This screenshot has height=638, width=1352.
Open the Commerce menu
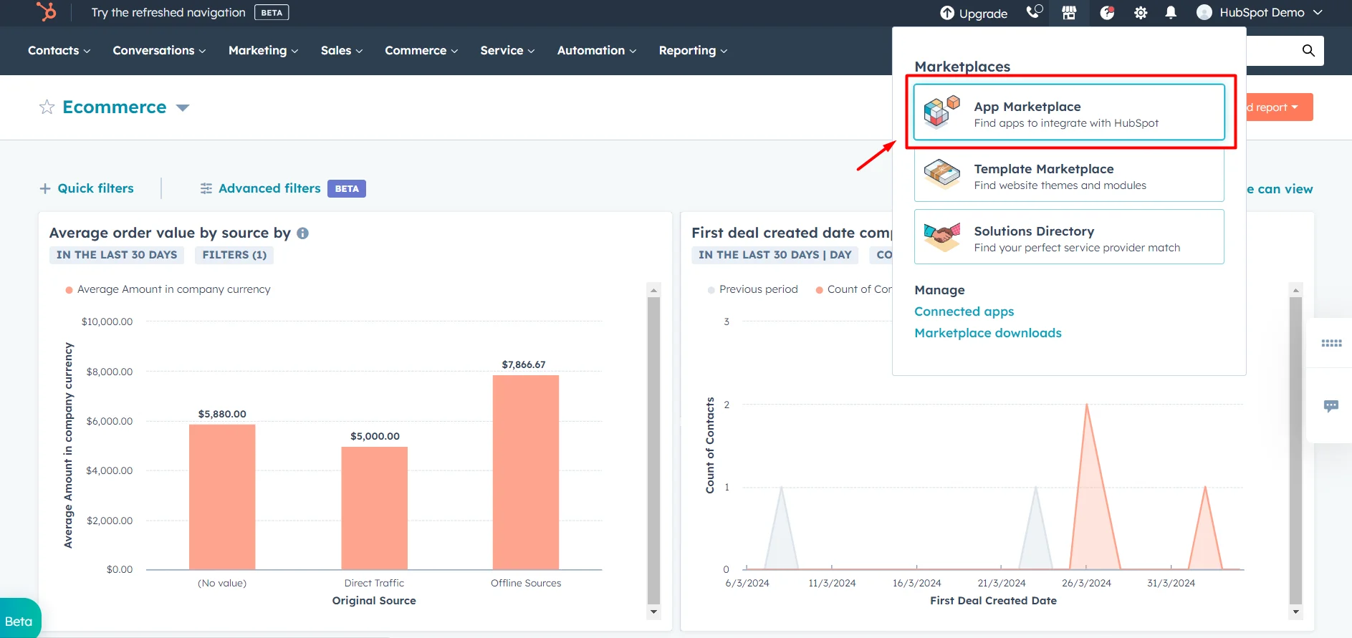coord(421,50)
